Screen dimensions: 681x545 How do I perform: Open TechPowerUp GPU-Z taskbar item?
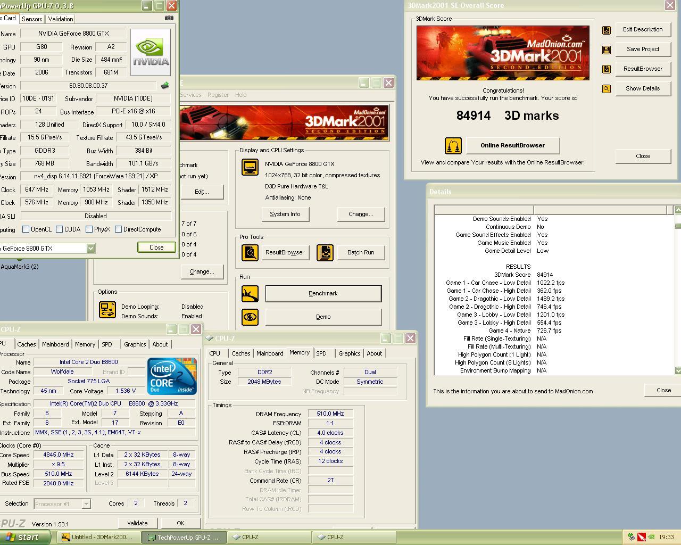tap(184, 537)
